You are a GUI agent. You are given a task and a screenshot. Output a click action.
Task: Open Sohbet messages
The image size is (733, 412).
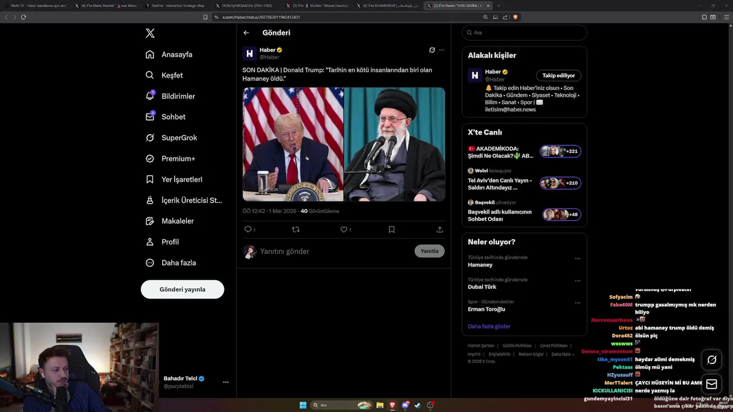click(165, 117)
